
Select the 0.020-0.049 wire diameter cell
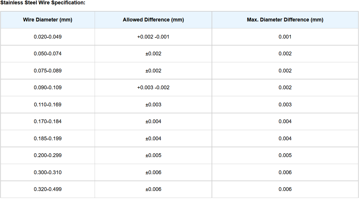(x=48, y=37)
